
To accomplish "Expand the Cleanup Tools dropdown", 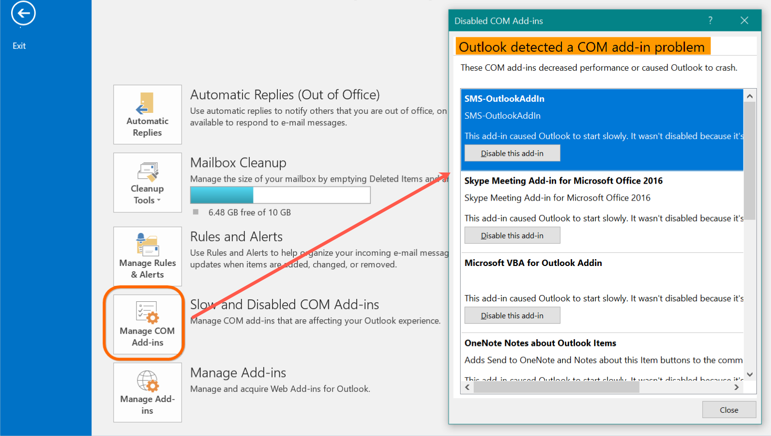I will [147, 183].
